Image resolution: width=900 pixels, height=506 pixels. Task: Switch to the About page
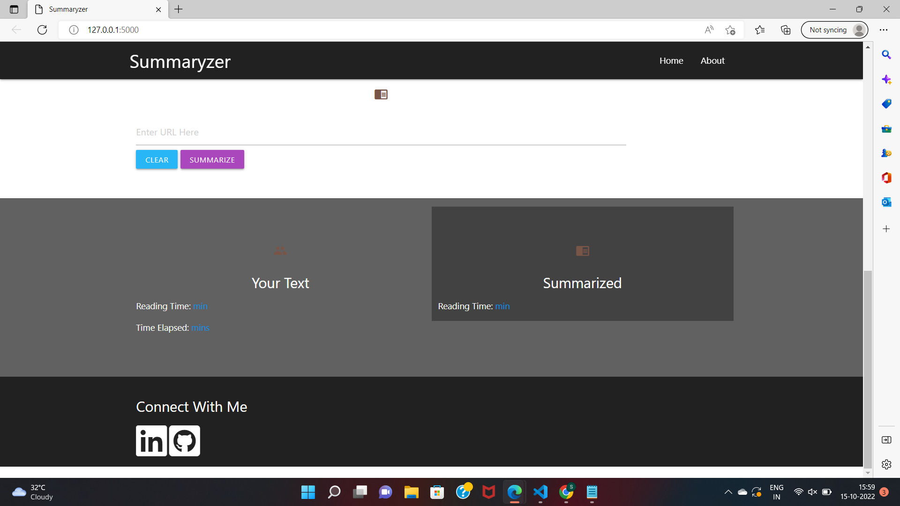pyautogui.click(x=712, y=60)
